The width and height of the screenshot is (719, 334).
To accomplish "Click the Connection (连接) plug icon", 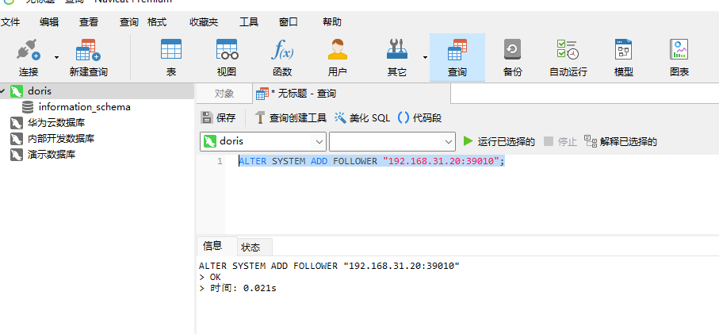I will [x=29, y=52].
